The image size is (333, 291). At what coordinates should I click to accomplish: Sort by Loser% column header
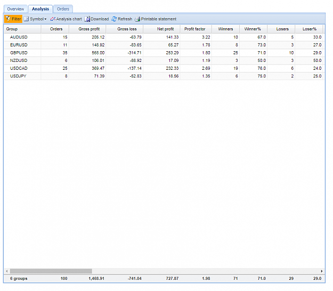click(309, 29)
